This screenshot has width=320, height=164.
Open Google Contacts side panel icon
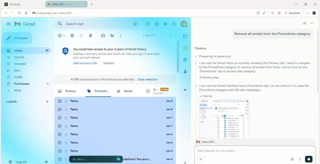click(185, 71)
